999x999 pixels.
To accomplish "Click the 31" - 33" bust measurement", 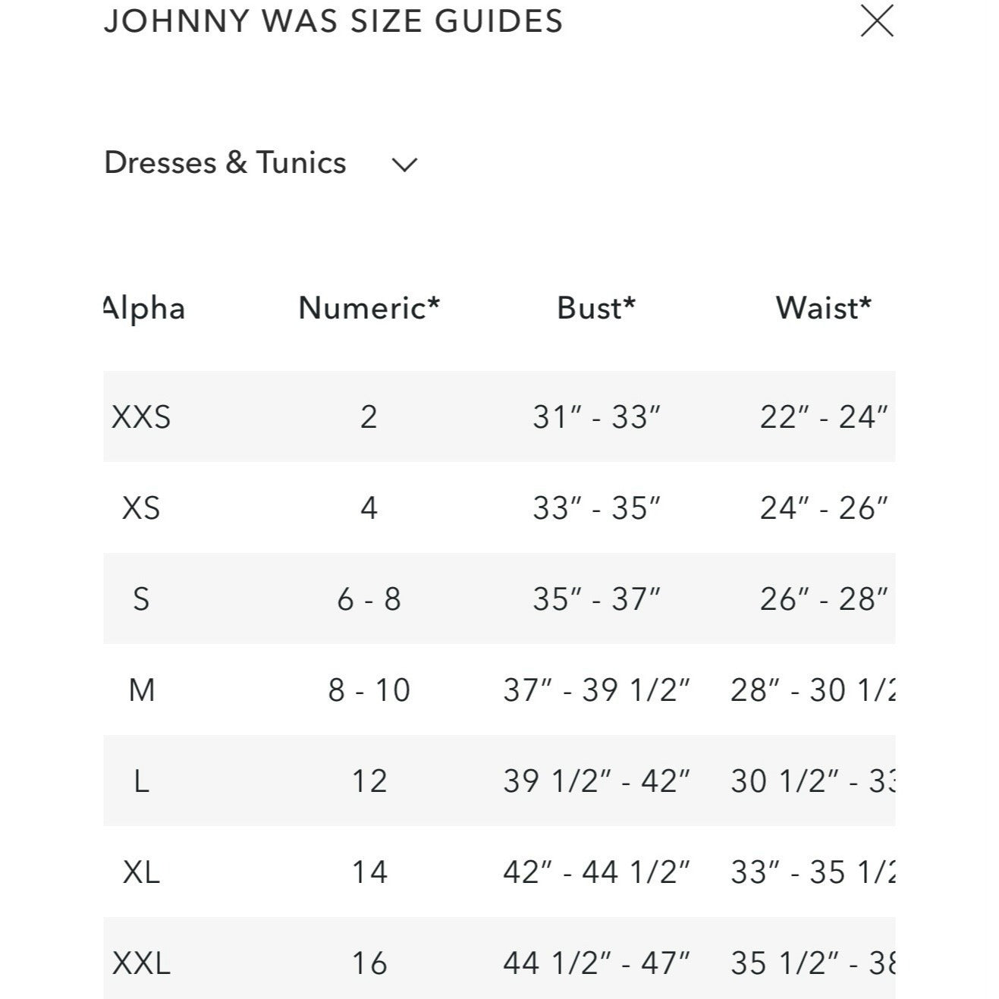I will (x=596, y=417).
